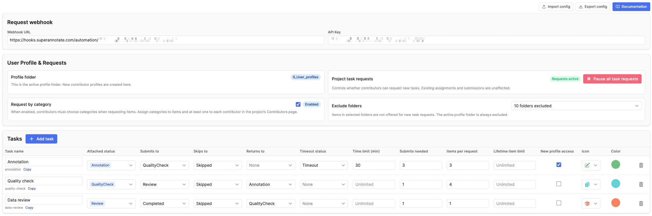Screen dimensions: 652x216
Task: Edit Items per request for Data review
Action: click(468, 204)
